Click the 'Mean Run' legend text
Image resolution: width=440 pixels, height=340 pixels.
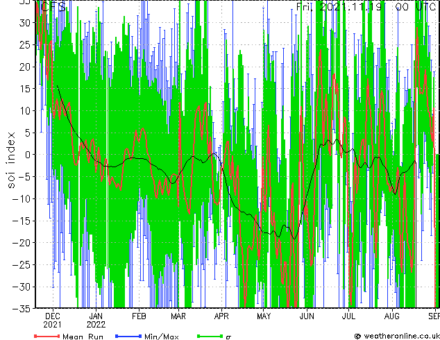point(83,337)
